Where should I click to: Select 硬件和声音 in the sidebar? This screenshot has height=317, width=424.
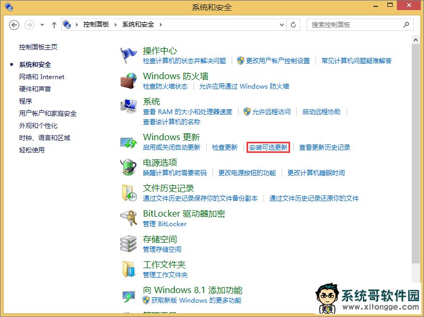click(35, 89)
